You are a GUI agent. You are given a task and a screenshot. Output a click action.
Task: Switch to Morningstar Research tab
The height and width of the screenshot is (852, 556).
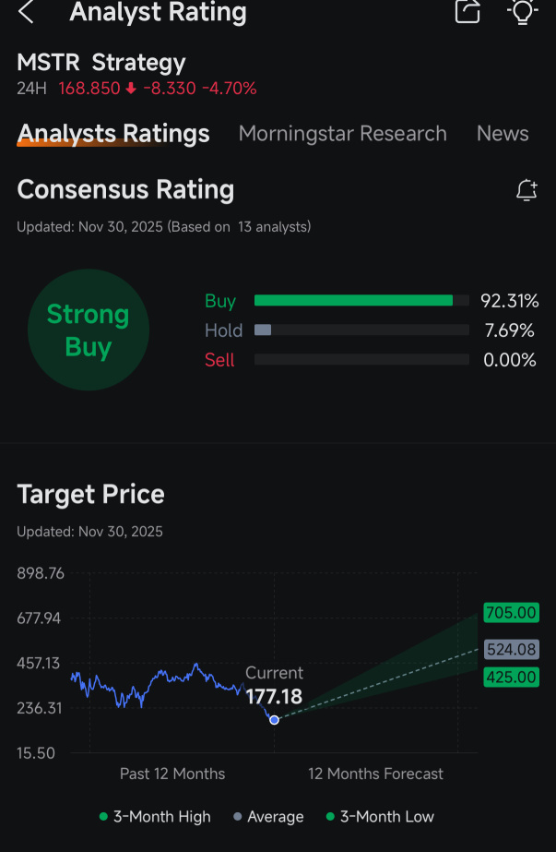[x=343, y=133]
